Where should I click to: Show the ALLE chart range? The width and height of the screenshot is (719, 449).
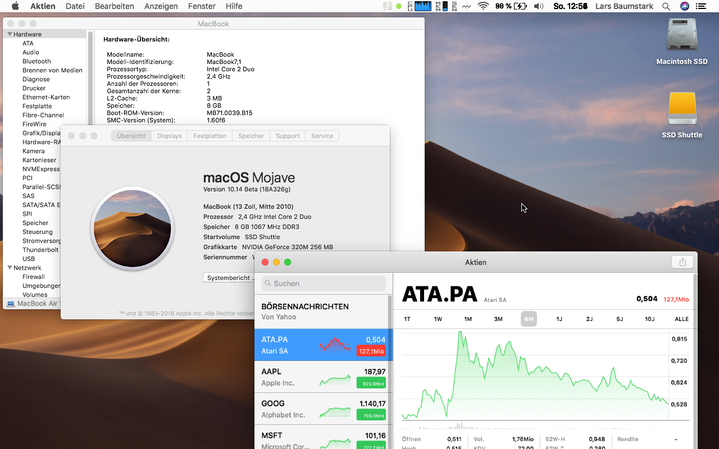pos(681,319)
